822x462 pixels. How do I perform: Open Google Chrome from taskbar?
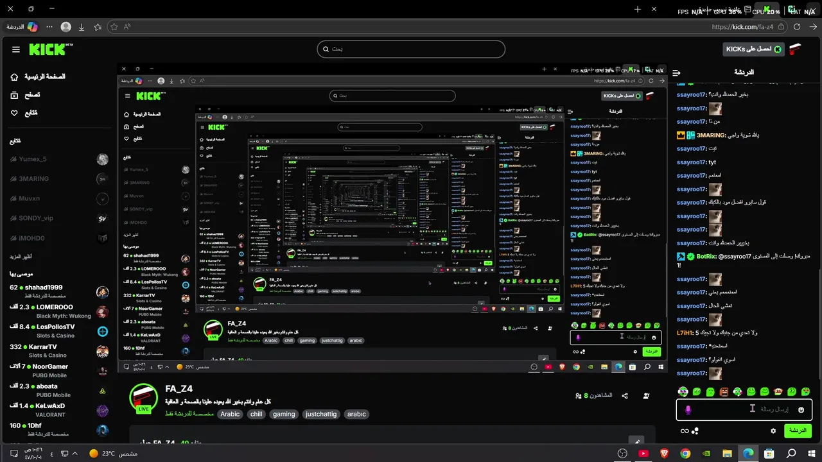[x=685, y=454]
